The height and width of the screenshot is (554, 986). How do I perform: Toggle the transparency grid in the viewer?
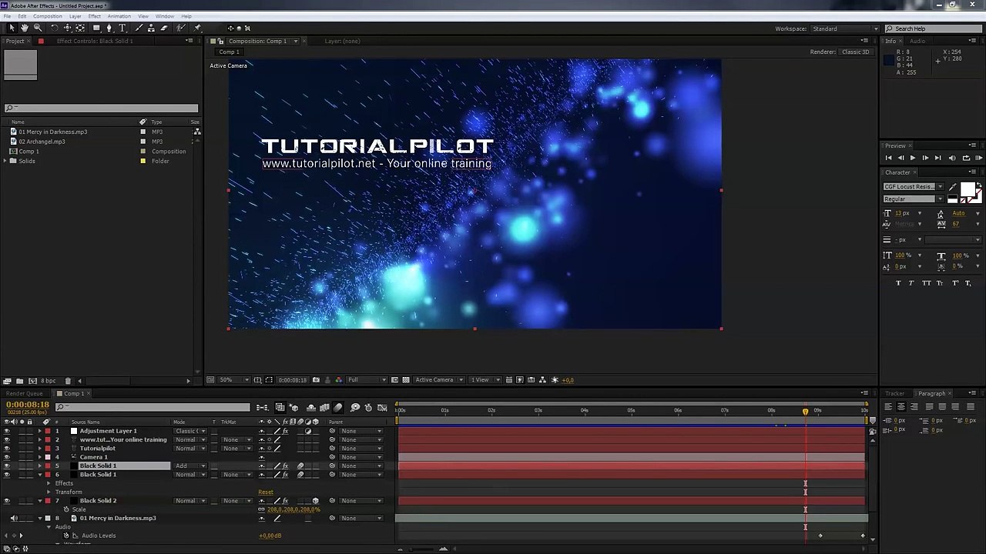tap(406, 380)
